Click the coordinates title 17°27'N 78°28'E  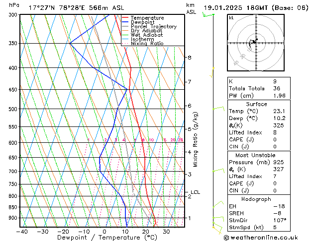(x=57, y=8)
